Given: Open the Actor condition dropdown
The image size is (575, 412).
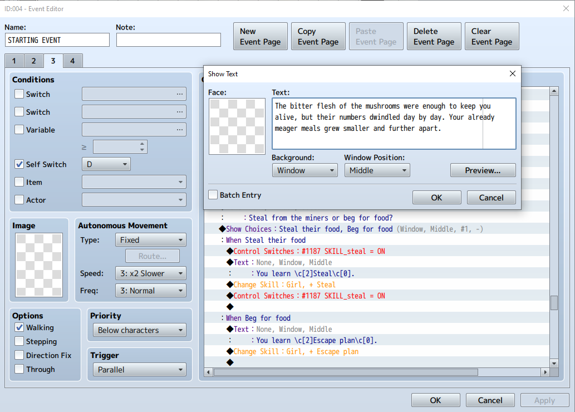Looking at the screenshot, I should 134,199.
